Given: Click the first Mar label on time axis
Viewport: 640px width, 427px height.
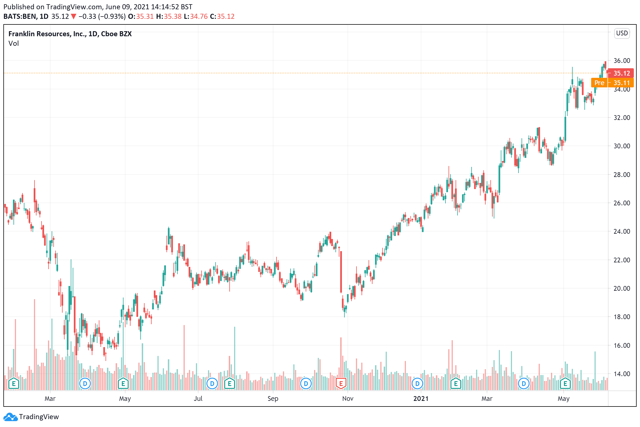Looking at the screenshot, I should tap(50, 399).
